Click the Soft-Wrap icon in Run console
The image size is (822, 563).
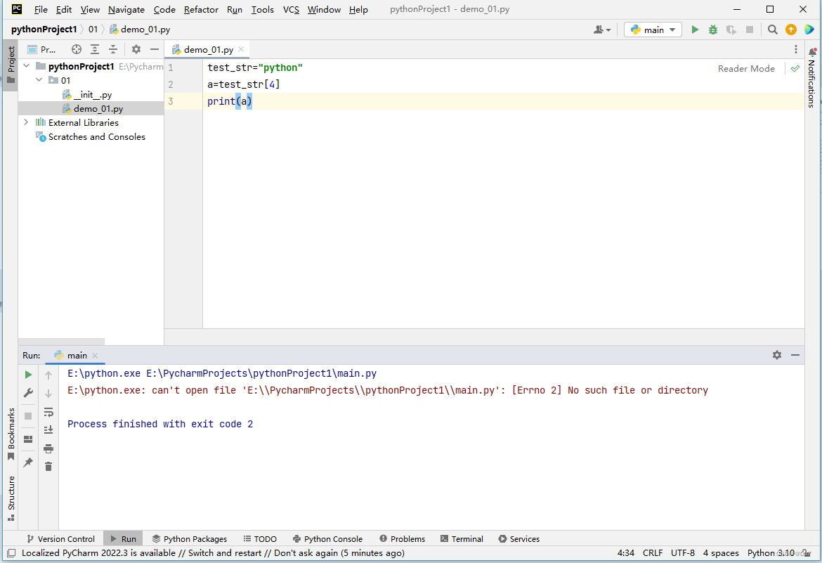[48, 413]
